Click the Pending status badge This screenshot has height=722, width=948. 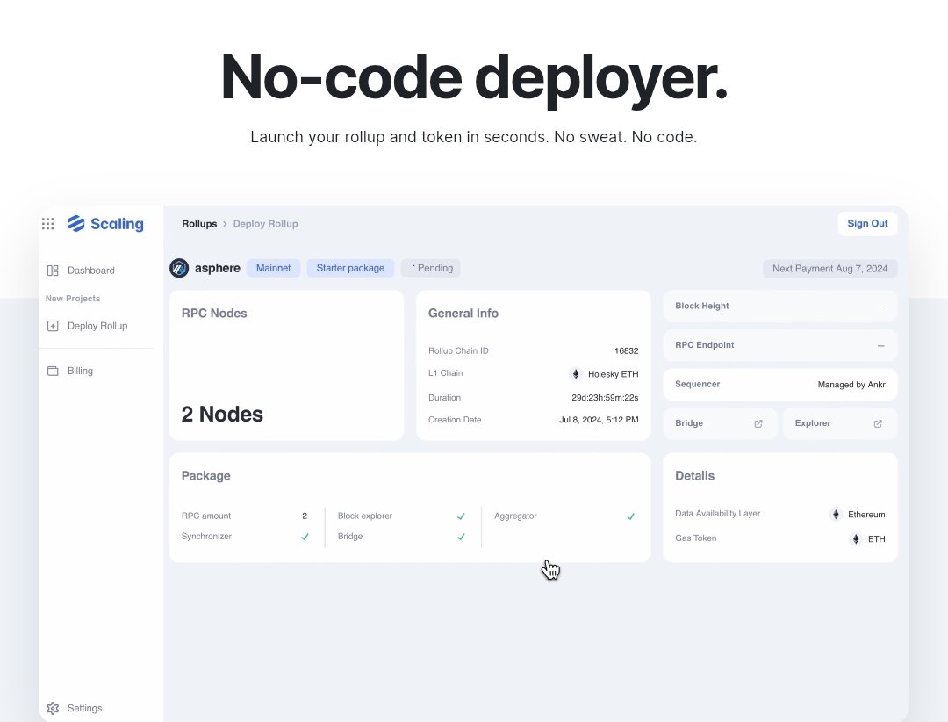tap(431, 268)
